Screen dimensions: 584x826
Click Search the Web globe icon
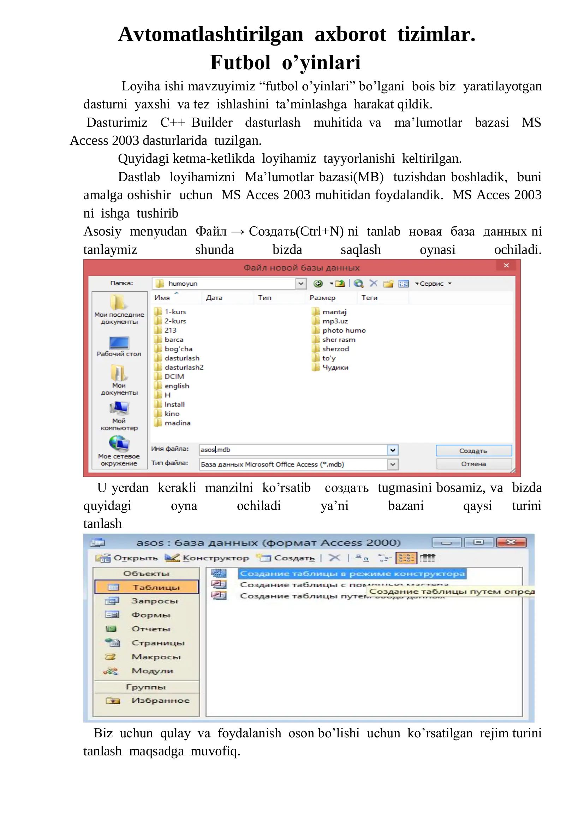click(358, 284)
